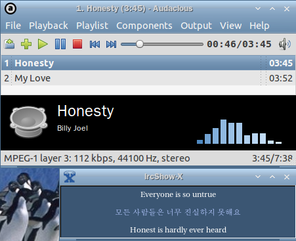This screenshot has width=296, height=241.
Task: Stop playback with the red Stop button
Action: [77, 44]
